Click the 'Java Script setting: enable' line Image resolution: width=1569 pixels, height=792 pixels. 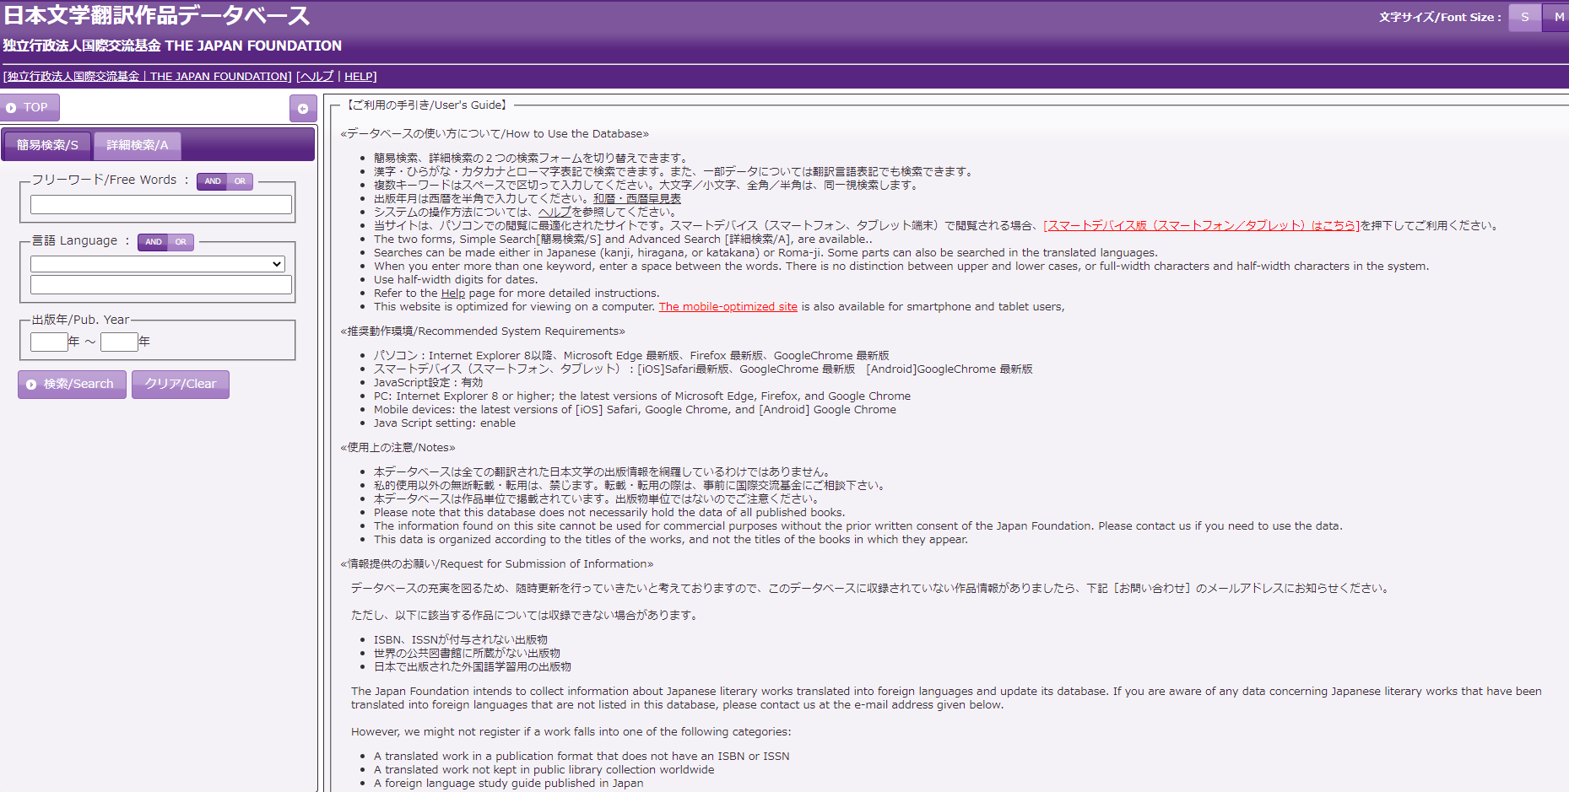point(445,423)
